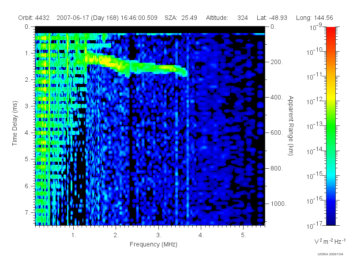This screenshot has width=353, height=265.
Task: Click the frequency axis tick label '5.'
Action: pyautogui.click(x=244, y=235)
